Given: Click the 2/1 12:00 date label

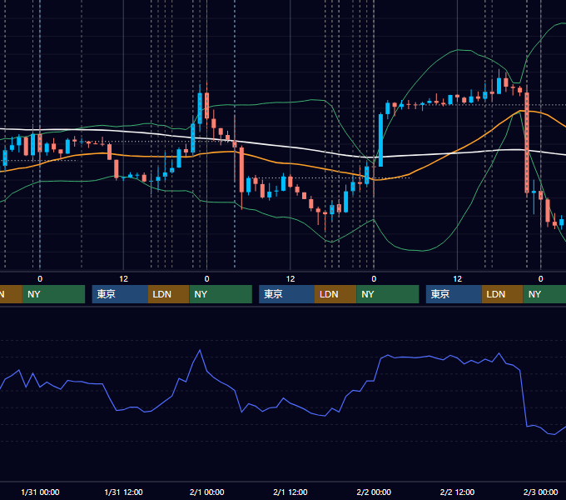Looking at the screenshot, I should click(290, 492).
